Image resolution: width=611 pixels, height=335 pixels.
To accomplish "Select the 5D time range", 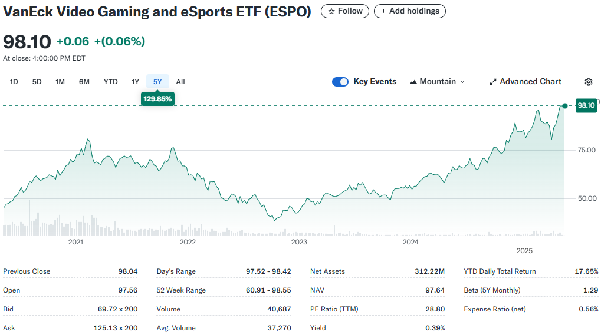I will point(37,82).
